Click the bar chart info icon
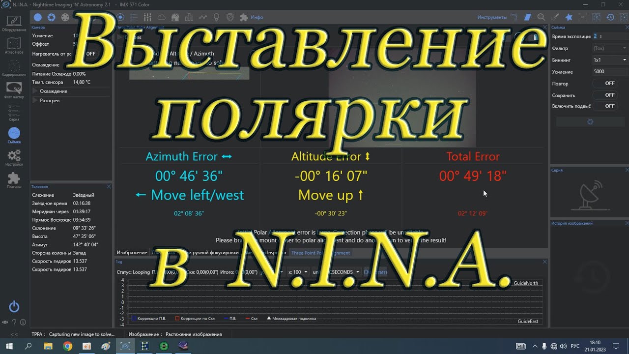Viewport: 629px width, 354px height. [x=189, y=17]
